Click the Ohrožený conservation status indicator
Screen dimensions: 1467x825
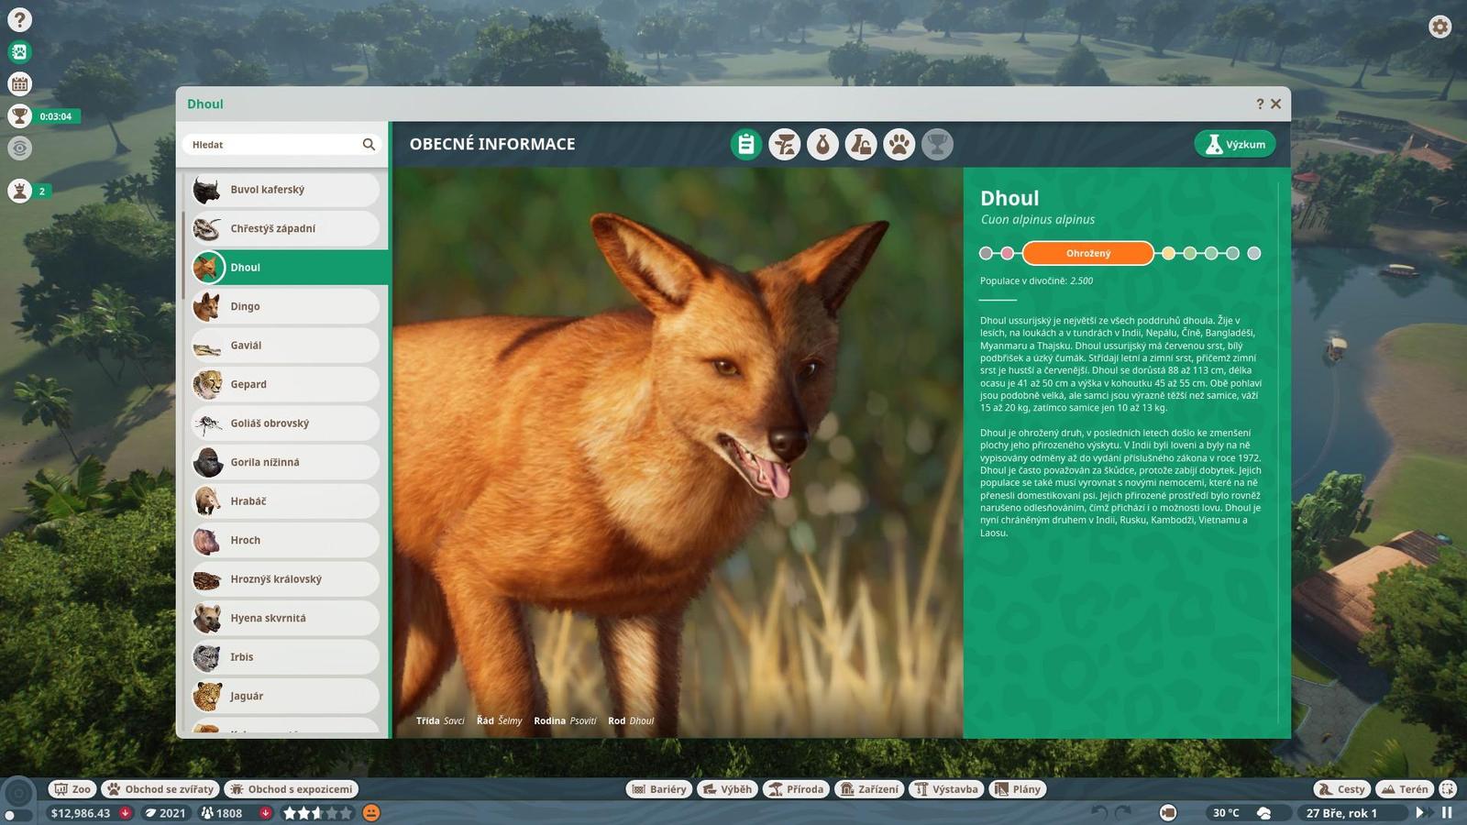1087,254
